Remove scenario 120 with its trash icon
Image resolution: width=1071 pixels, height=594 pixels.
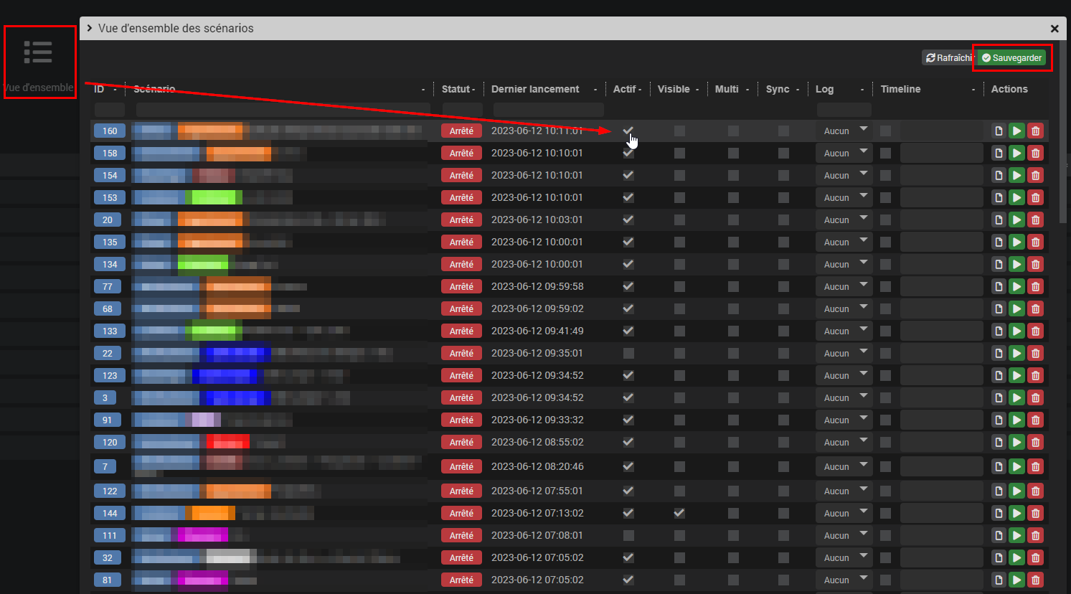point(1035,442)
